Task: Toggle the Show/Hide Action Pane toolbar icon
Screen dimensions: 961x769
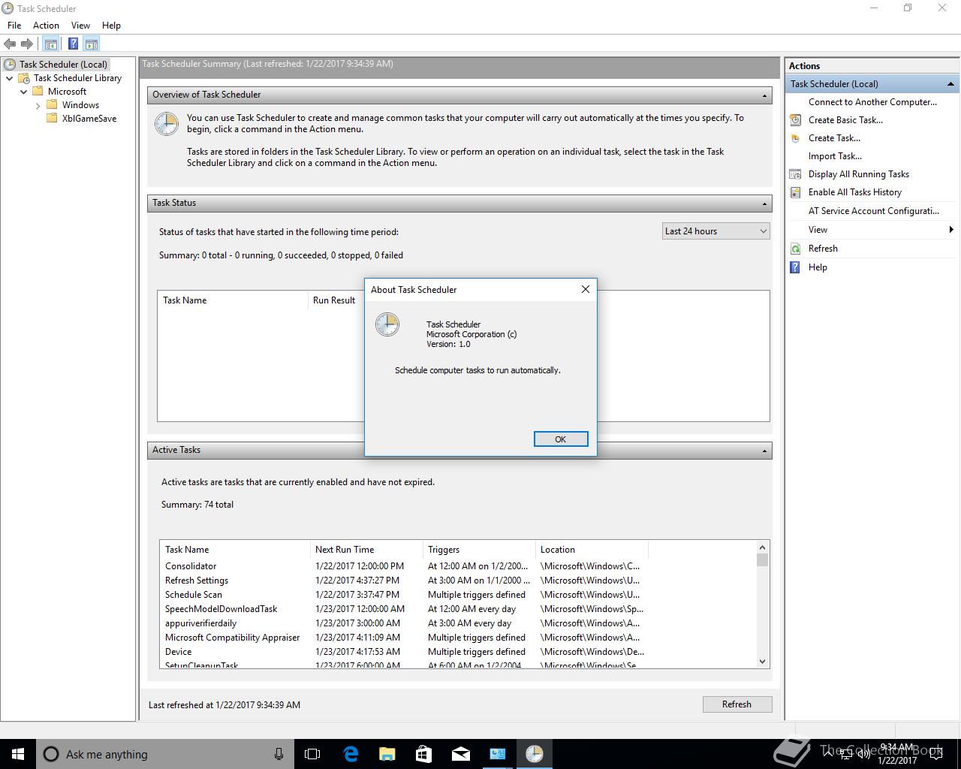Action: coord(91,44)
